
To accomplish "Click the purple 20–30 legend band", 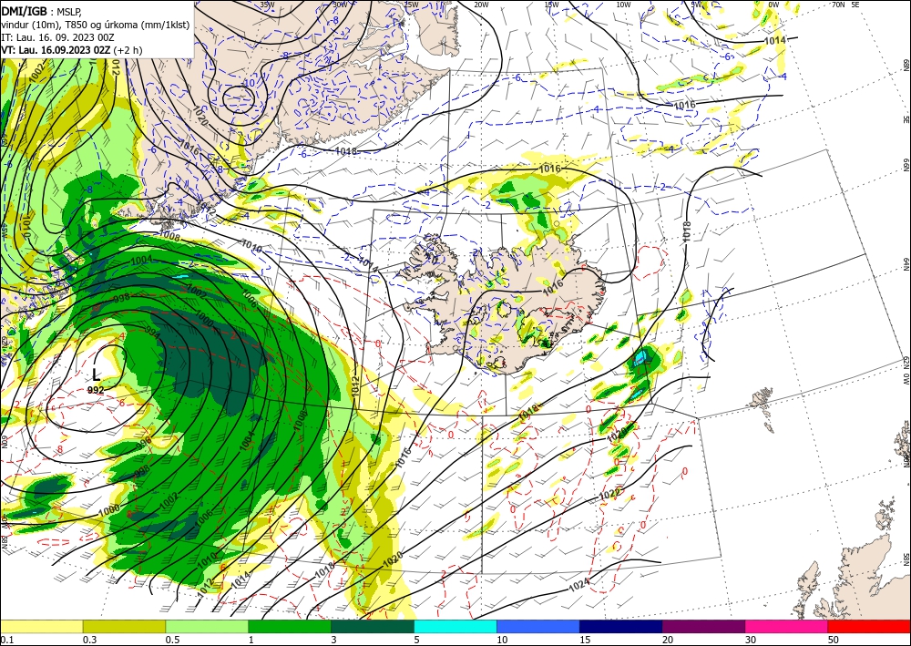I will (x=703, y=626).
